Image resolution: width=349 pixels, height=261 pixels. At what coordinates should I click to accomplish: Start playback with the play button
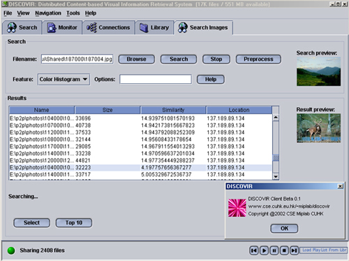264,251
